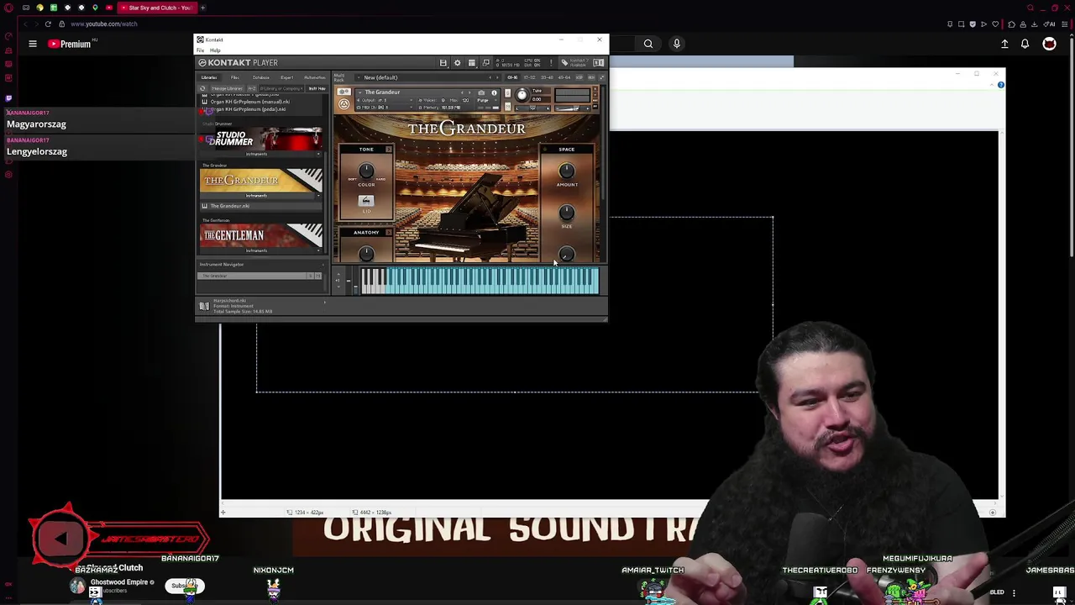Click The Grandeur library banner
This screenshot has height=605, width=1075.
[261, 180]
